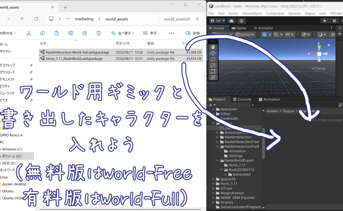
Task: Select the Move tool in Scene toolbar
Action: (x=213, y=53)
